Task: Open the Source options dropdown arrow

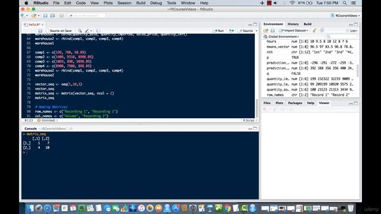Action: (257, 31)
